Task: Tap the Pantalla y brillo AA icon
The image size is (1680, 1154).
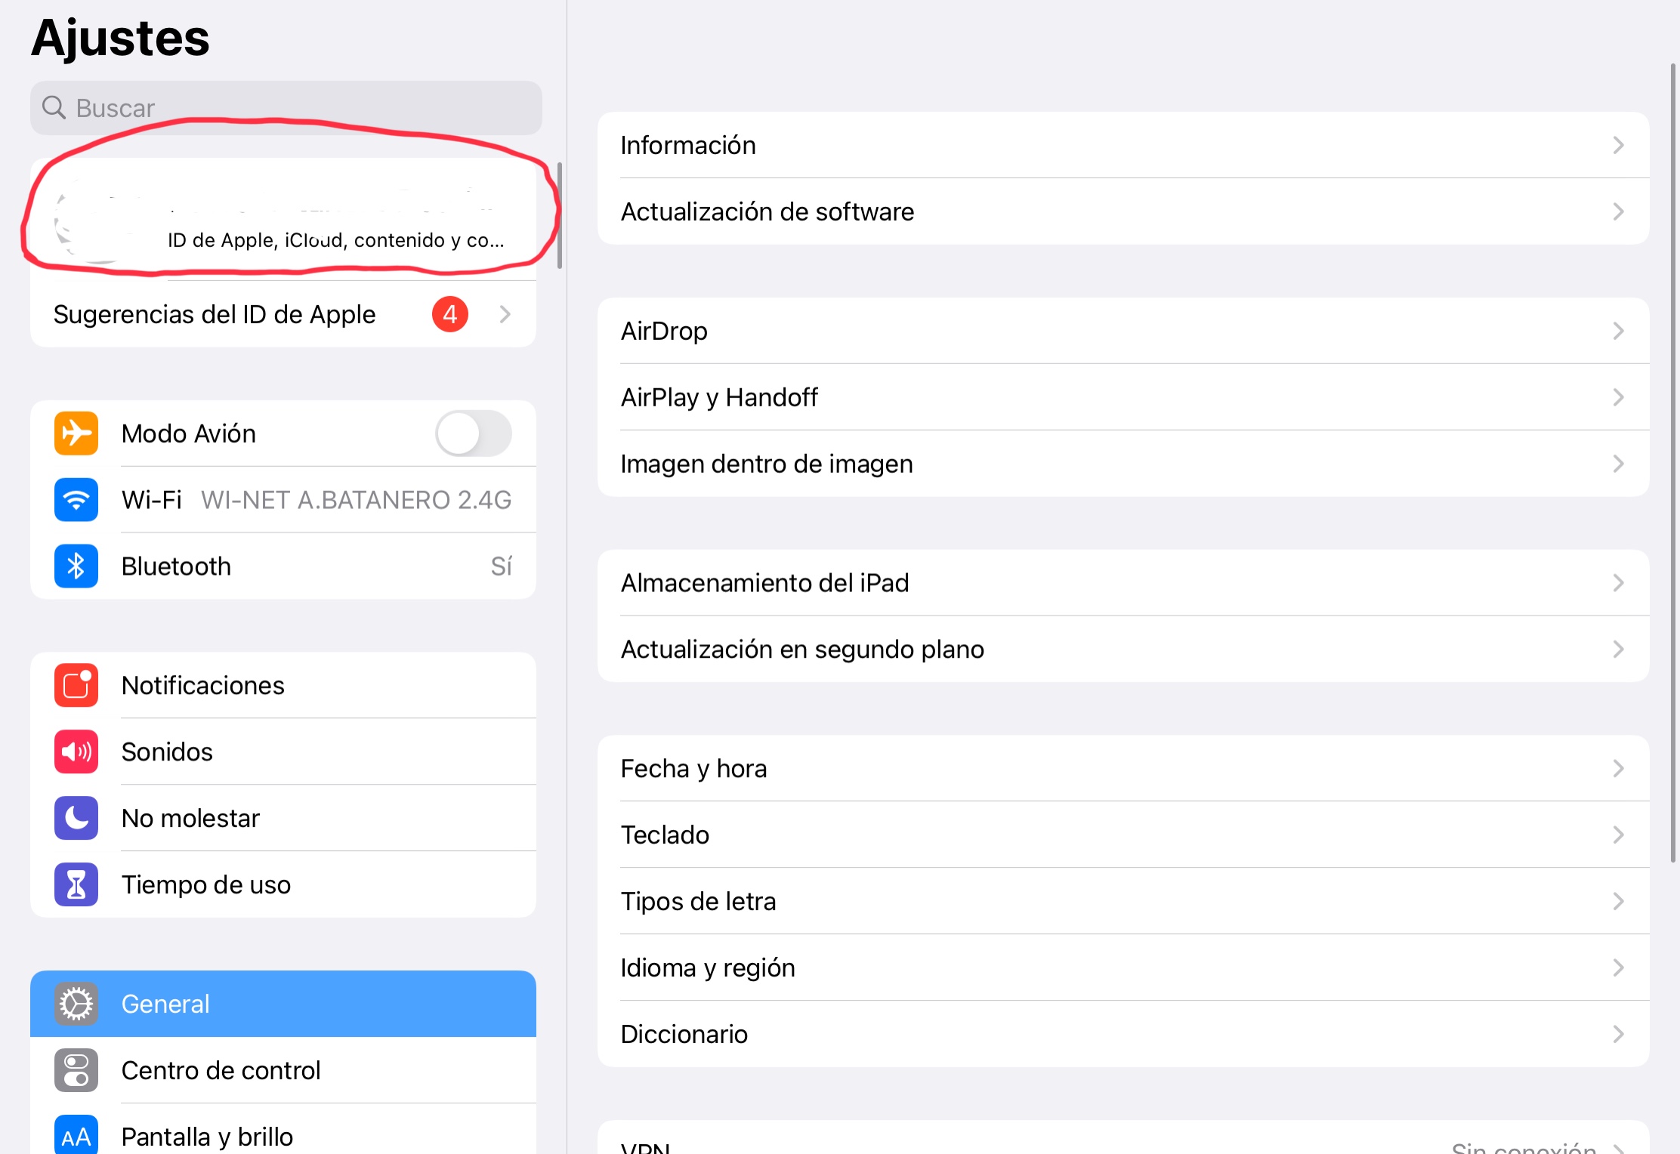Action: (x=76, y=1136)
